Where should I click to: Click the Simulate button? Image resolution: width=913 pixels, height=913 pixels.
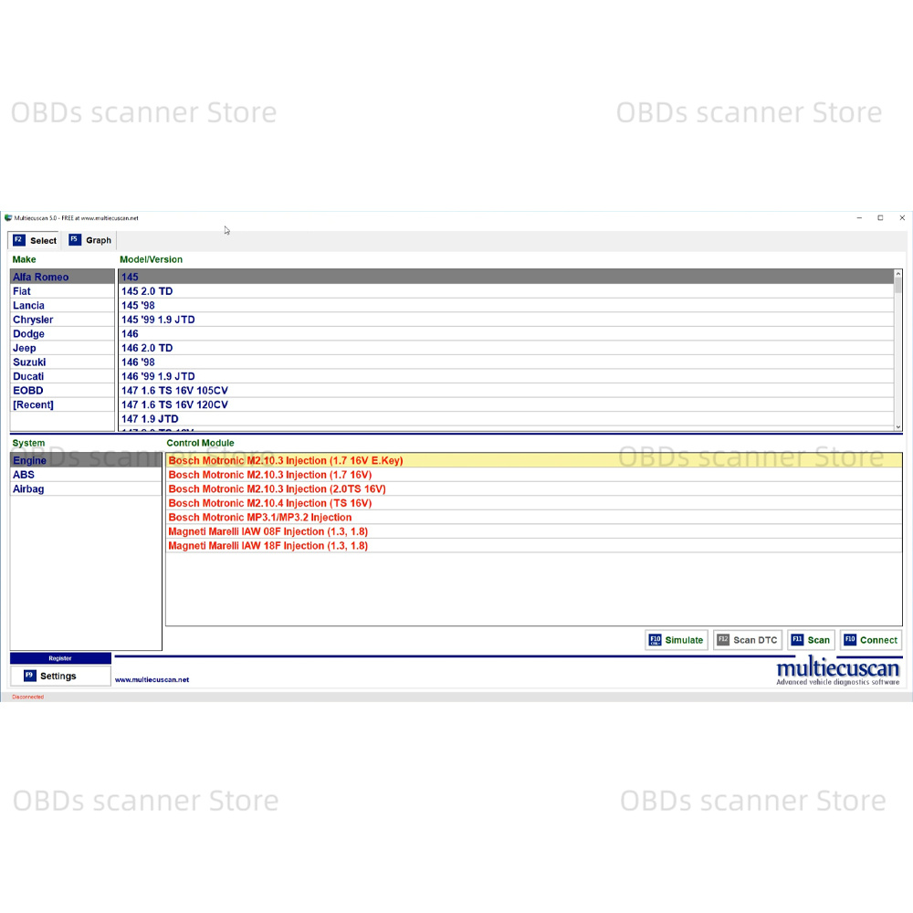click(676, 640)
